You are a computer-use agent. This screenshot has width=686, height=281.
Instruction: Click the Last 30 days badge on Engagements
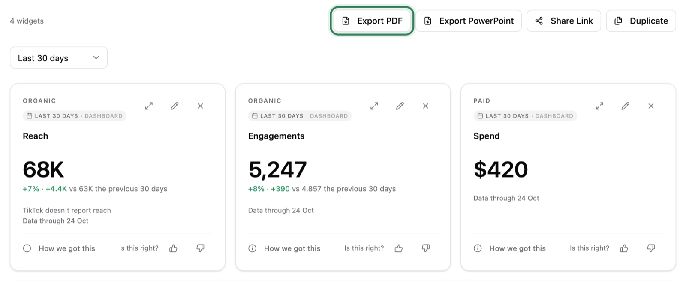(x=300, y=116)
